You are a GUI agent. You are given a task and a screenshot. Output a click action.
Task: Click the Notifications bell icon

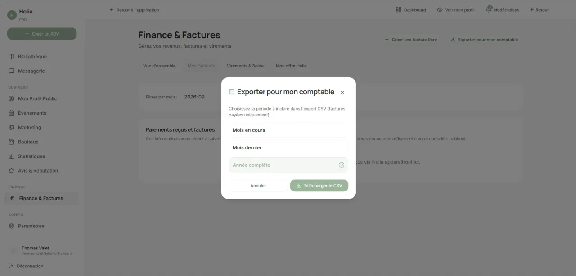(489, 9)
